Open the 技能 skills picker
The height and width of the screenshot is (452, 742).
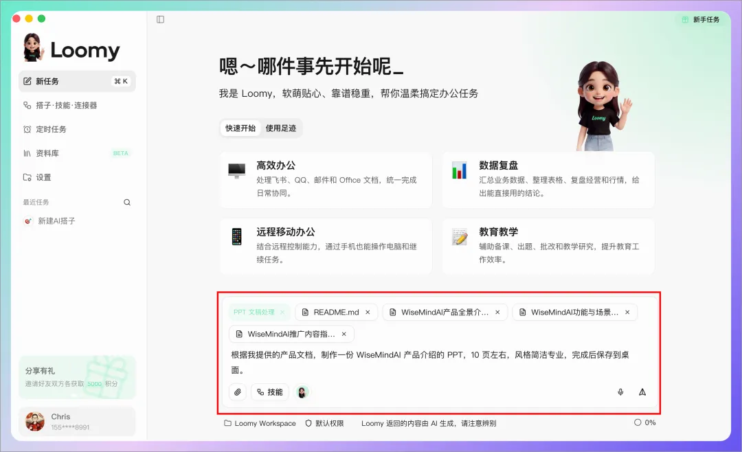tap(270, 392)
